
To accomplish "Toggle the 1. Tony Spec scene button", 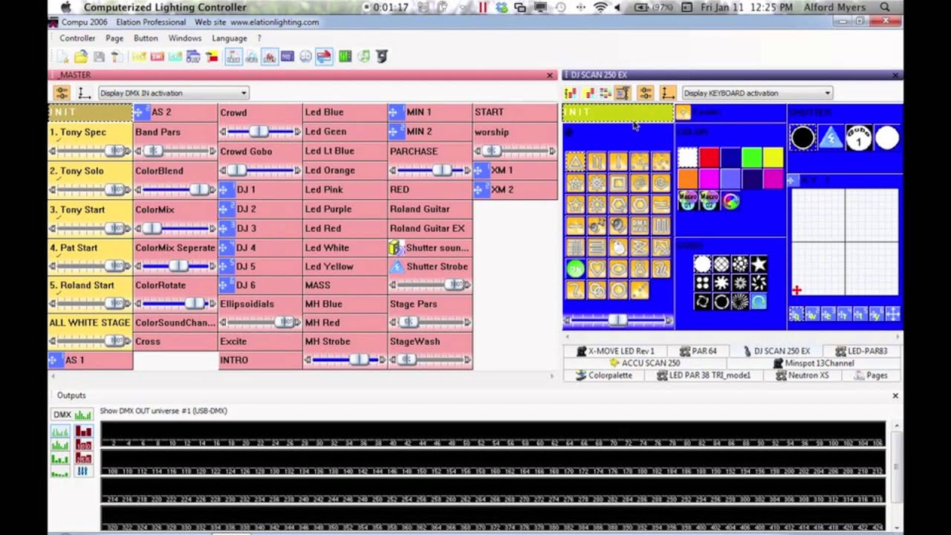I will point(91,132).
